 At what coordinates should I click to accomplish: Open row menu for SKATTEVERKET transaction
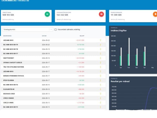point(100,58)
